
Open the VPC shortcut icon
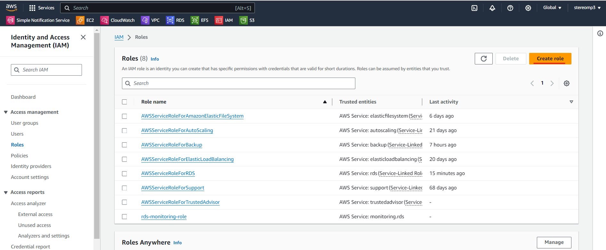click(145, 20)
